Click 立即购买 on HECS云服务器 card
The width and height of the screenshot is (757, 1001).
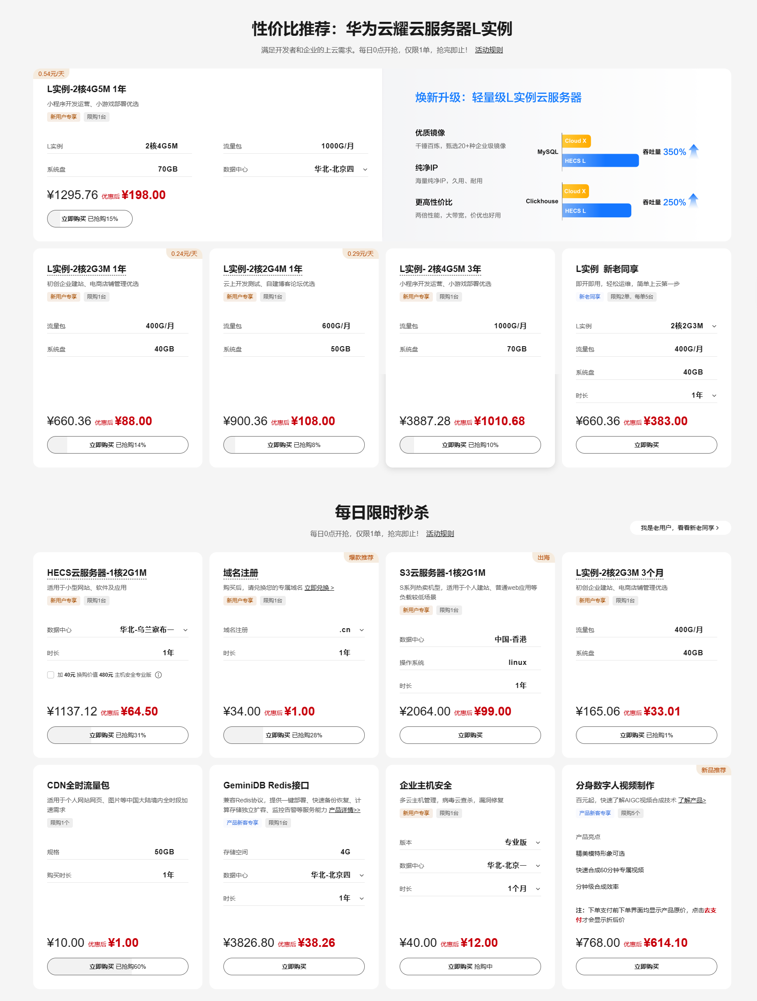point(117,735)
